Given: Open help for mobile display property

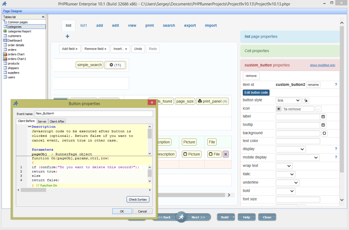Looking at the screenshot, I should click(336, 157).
